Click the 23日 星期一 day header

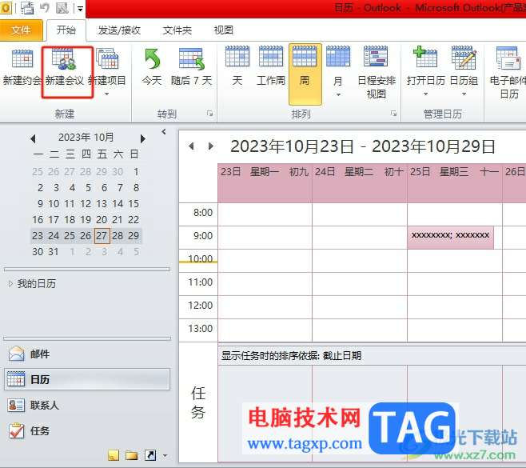265,183
